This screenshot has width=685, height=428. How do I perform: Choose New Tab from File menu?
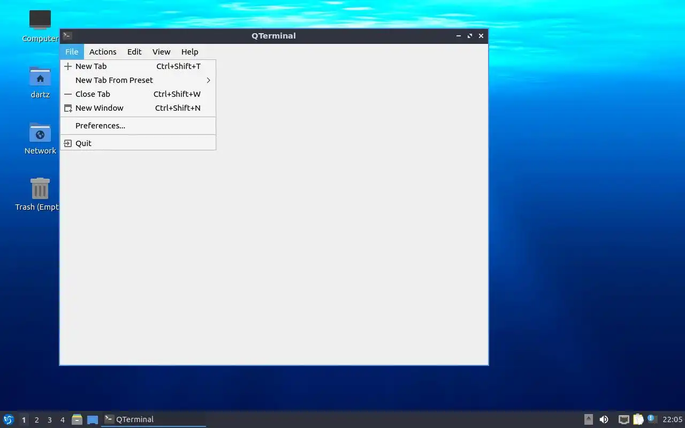pos(138,66)
